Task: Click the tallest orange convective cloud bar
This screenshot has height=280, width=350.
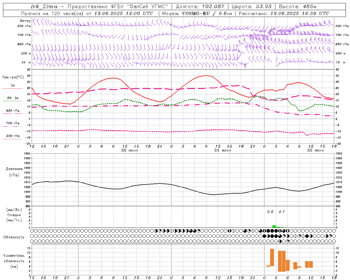Action: (272, 257)
